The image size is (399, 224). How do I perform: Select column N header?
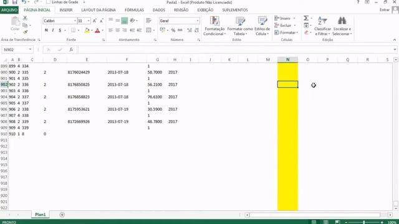click(287, 60)
